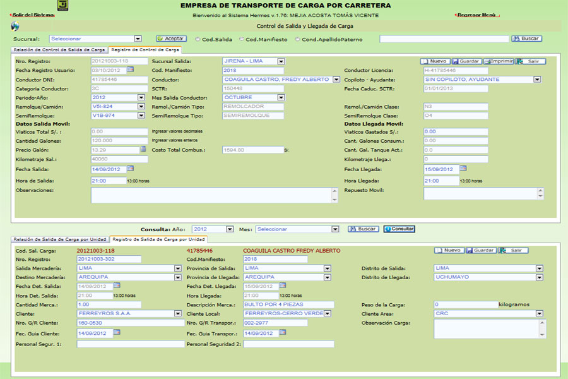
Task: Click the globe icon beside the page title
Action: [15, 26]
